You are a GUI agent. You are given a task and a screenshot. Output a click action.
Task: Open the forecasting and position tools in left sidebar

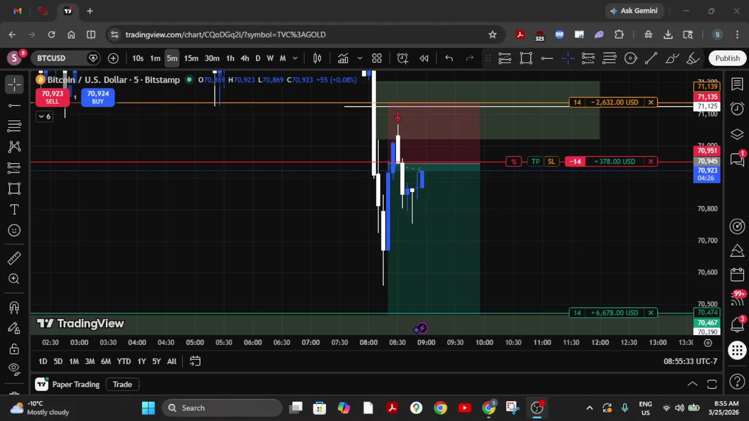15,168
